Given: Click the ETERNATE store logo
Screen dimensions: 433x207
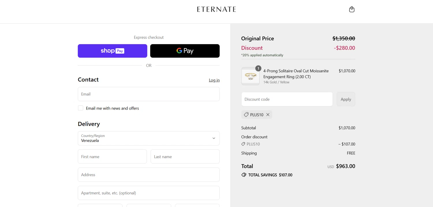Looking at the screenshot, I should click(x=216, y=9).
